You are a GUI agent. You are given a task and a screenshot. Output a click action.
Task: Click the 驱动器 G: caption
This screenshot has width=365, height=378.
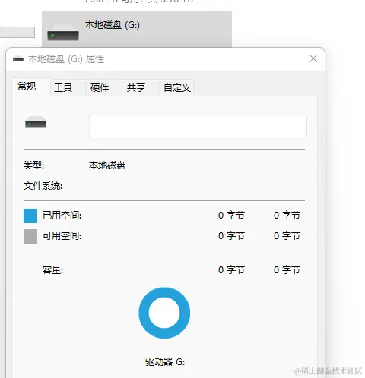coord(165,362)
